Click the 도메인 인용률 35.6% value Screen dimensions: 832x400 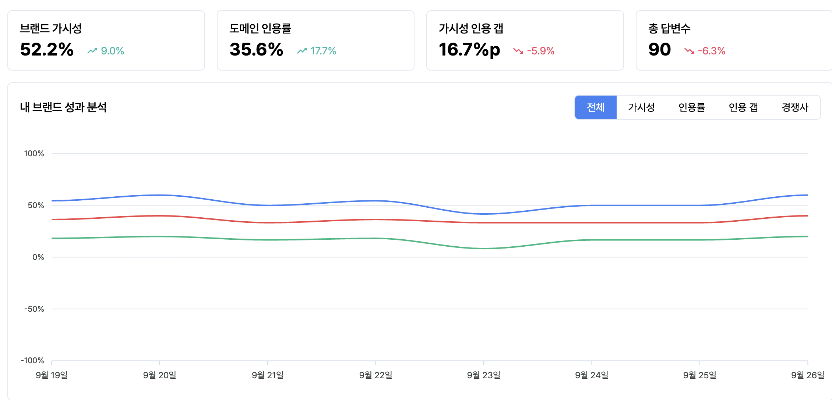tap(256, 50)
